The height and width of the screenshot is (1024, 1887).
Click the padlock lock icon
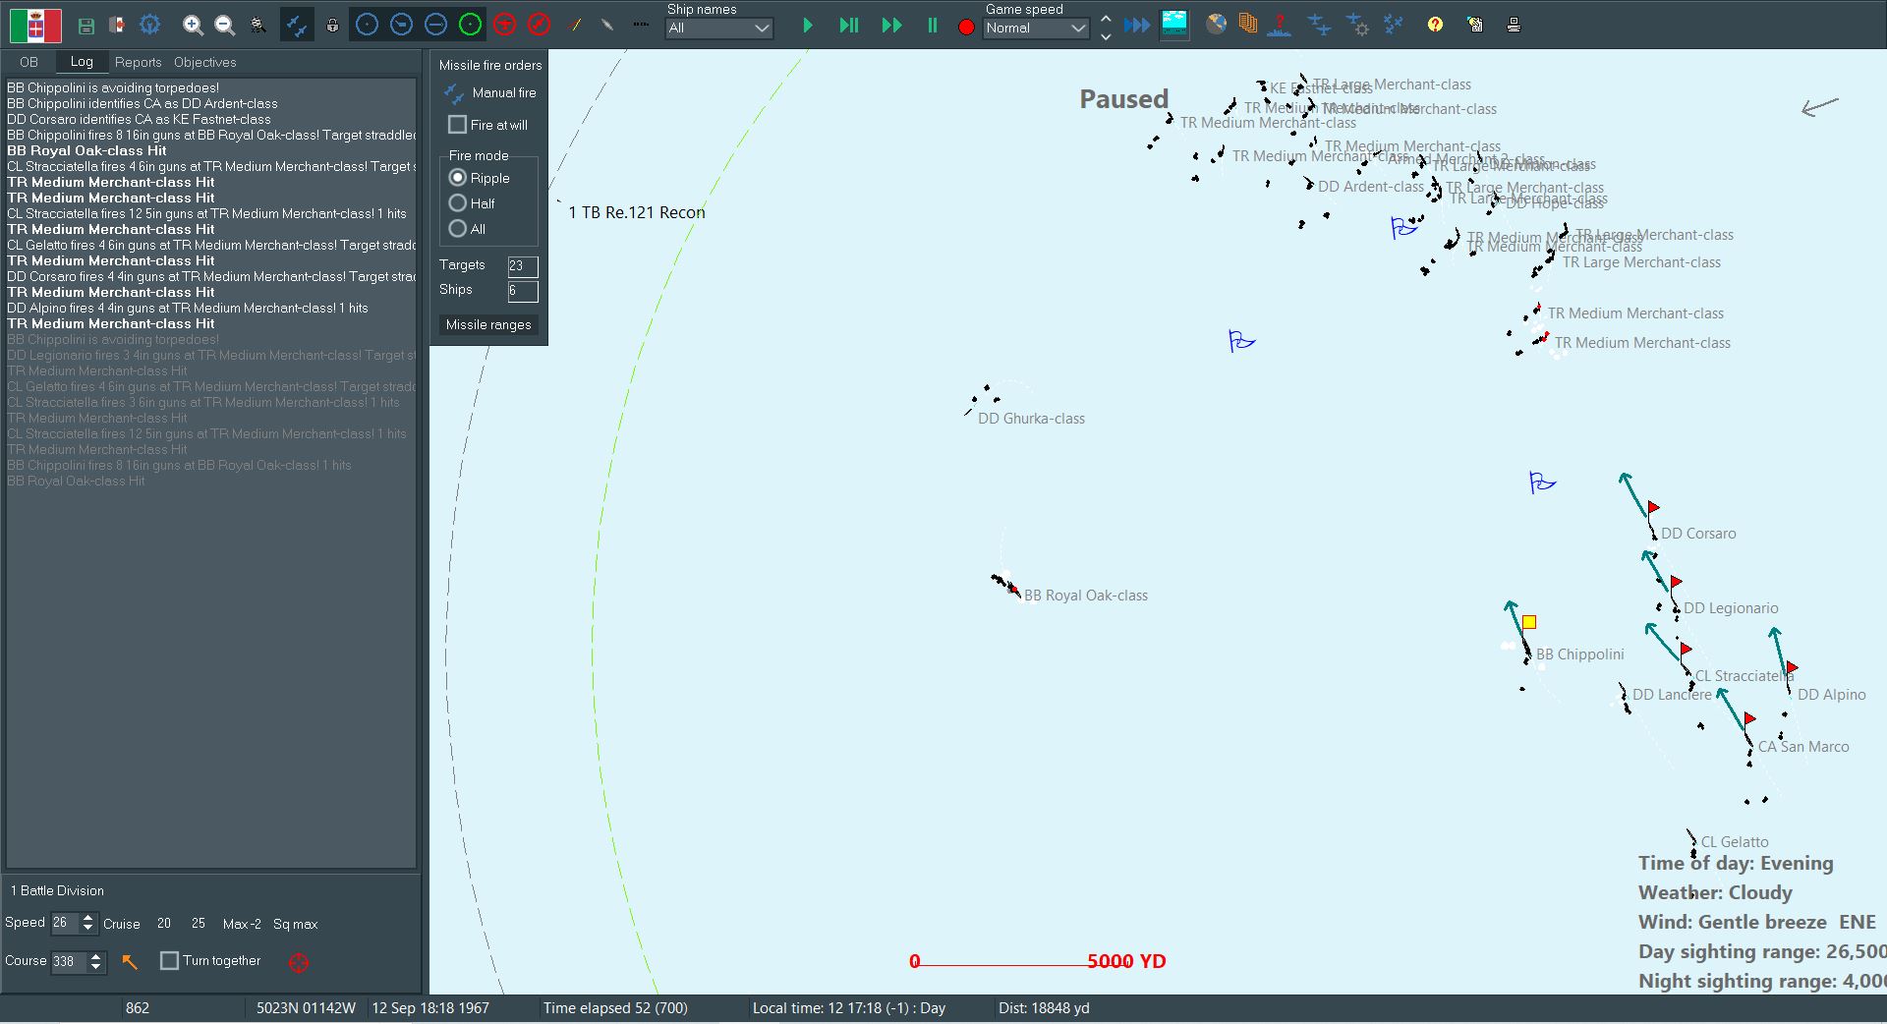click(332, 26)
